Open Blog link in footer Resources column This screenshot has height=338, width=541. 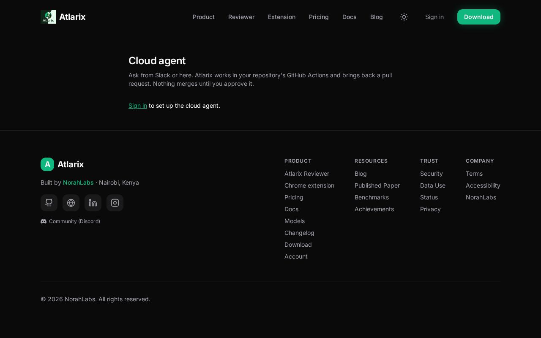pos(361,174)
